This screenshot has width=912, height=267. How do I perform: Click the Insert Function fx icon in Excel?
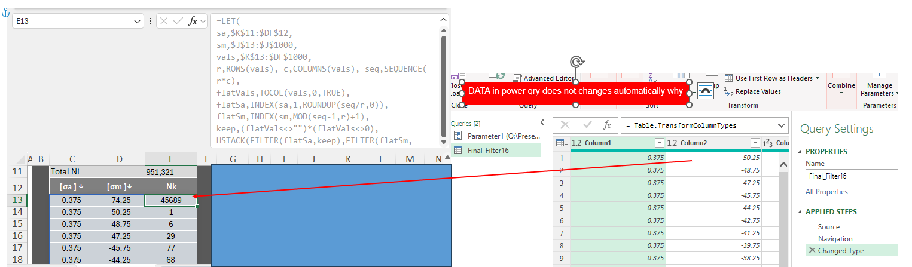(193, 21)
